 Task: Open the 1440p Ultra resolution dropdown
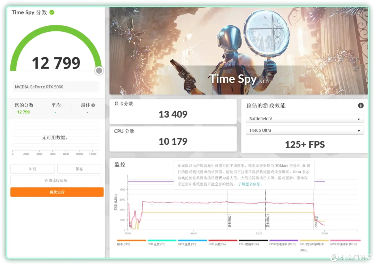[305, 130]
